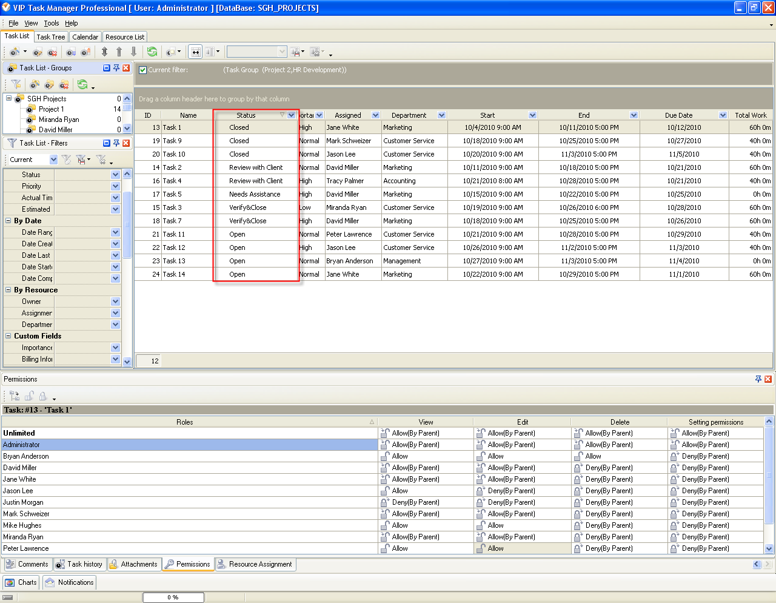Click the refresh icon in main toolbar
Screen dimensions: 776x603
click(152, 52)
